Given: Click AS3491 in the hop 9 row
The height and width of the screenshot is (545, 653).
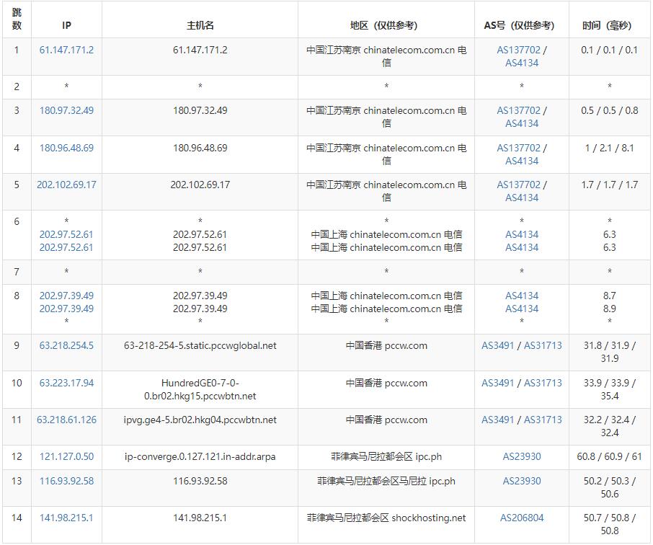Looking at the screenshot, I should pos(497,345).
